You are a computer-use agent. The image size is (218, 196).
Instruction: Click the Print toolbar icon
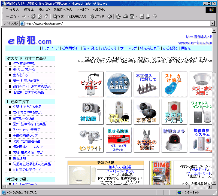(x=126, y=17)
